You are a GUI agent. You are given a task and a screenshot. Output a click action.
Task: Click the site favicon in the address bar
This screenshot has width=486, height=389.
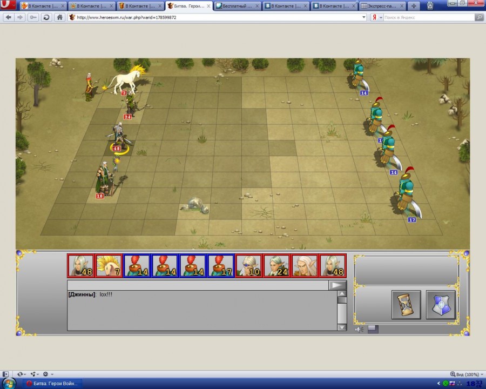tap(72, 17)
